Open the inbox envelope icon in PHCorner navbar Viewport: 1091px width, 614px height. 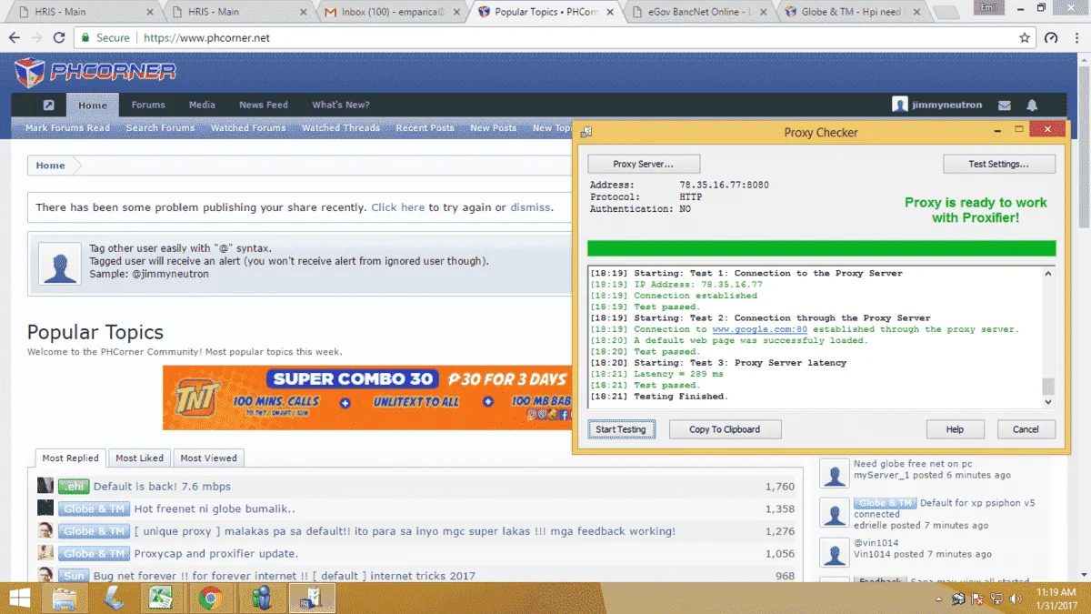coord(1004,106)
